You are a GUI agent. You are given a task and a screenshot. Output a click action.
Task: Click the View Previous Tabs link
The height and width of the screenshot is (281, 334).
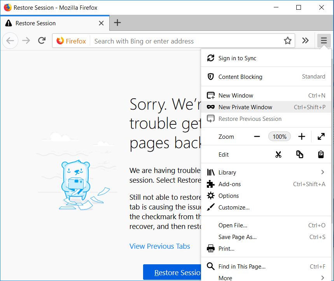160,246
